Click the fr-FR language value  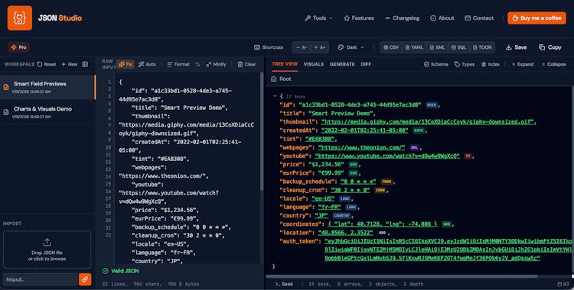click(329, 207)
